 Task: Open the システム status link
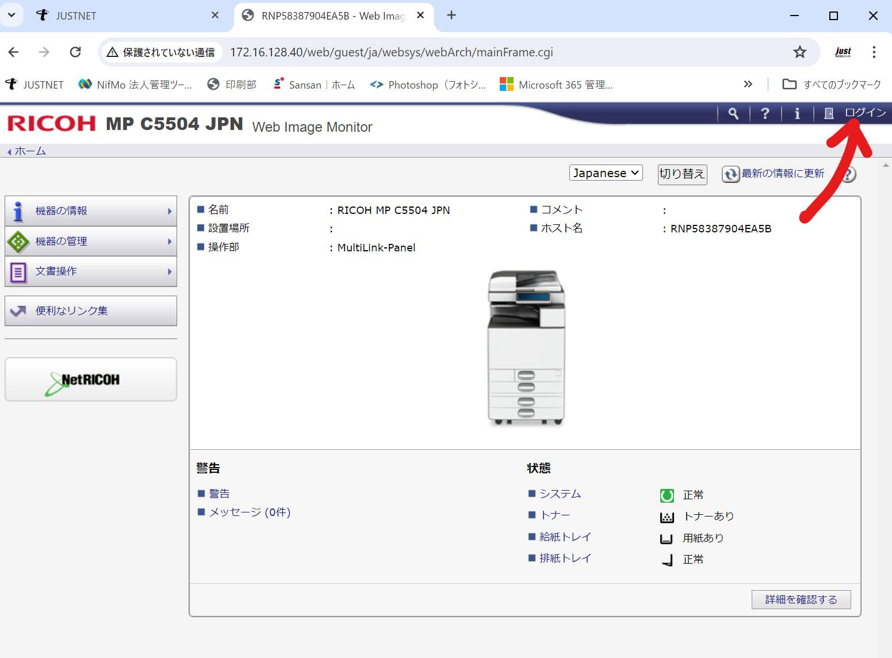click(560, 494)
